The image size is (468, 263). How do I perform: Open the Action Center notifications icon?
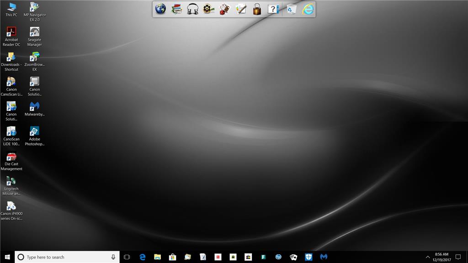tap(458, 257)
